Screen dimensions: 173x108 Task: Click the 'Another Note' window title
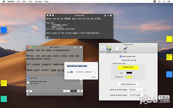79,16
